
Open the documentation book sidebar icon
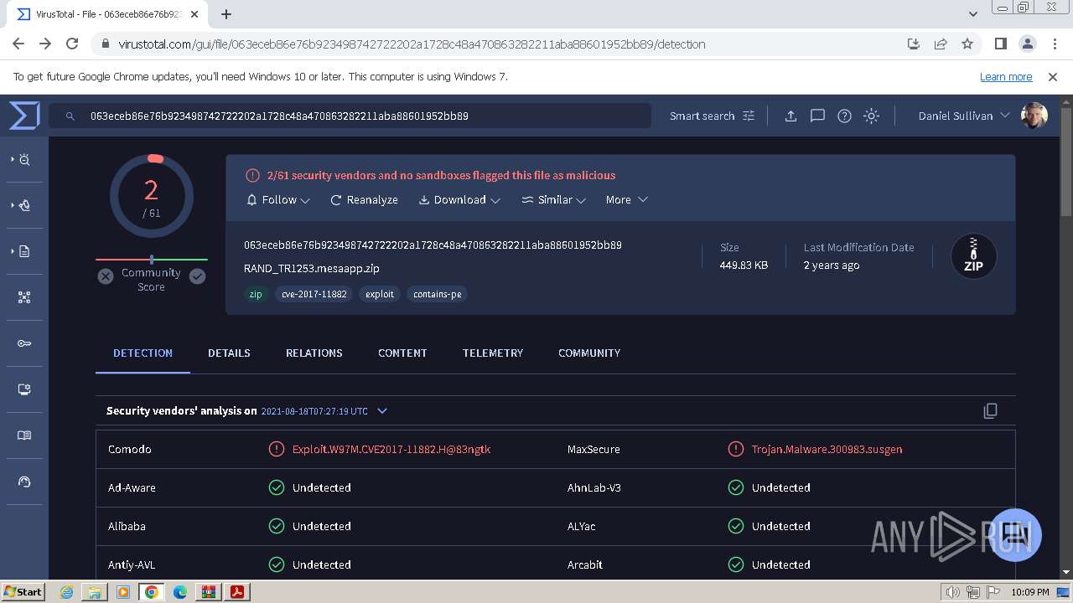[24, 435]
